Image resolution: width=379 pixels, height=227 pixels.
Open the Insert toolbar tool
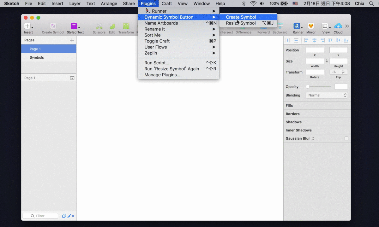(x=27, y=26)
